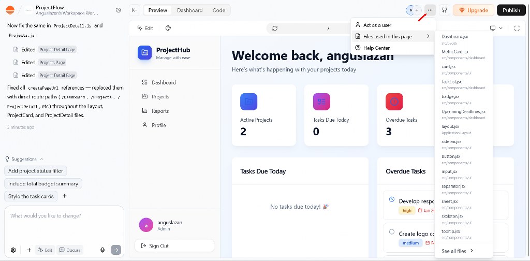Open Dashboard in ProjectHub sidebar

tap(174, 82)
